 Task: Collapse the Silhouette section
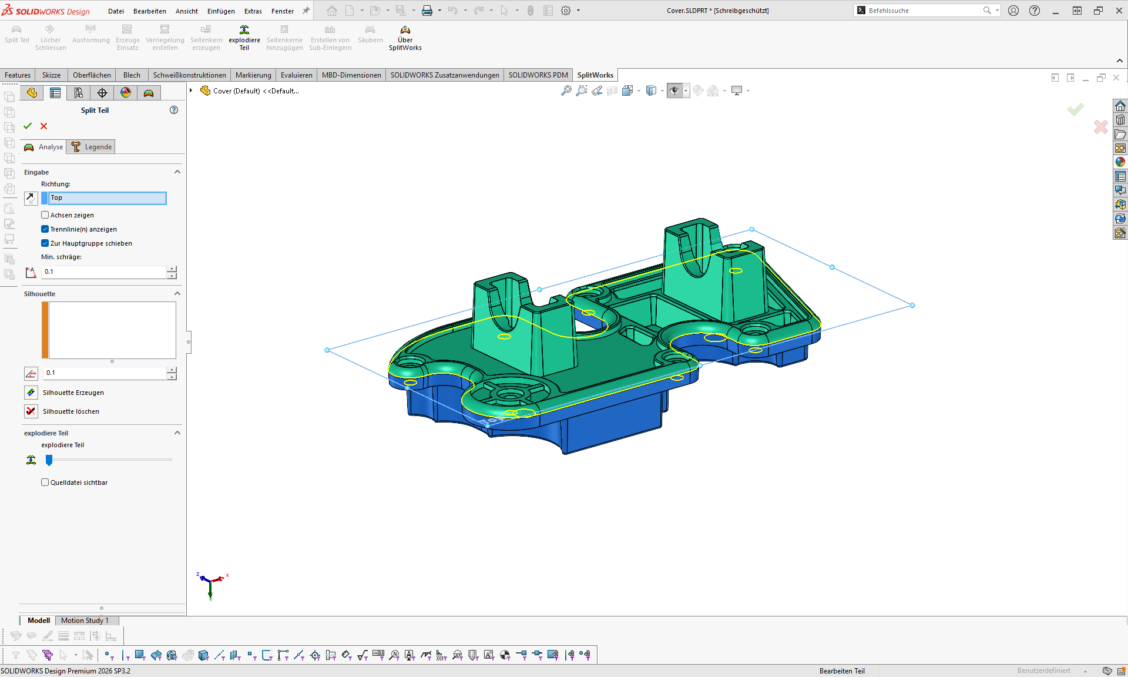point(177,294)
